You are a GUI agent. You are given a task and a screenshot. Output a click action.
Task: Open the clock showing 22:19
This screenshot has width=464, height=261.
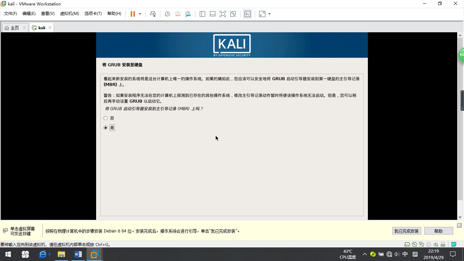coord(433,254)
